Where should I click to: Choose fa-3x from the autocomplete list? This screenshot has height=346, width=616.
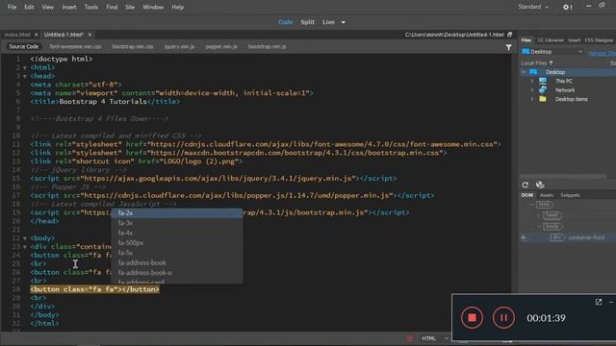[x=177, y=223]
